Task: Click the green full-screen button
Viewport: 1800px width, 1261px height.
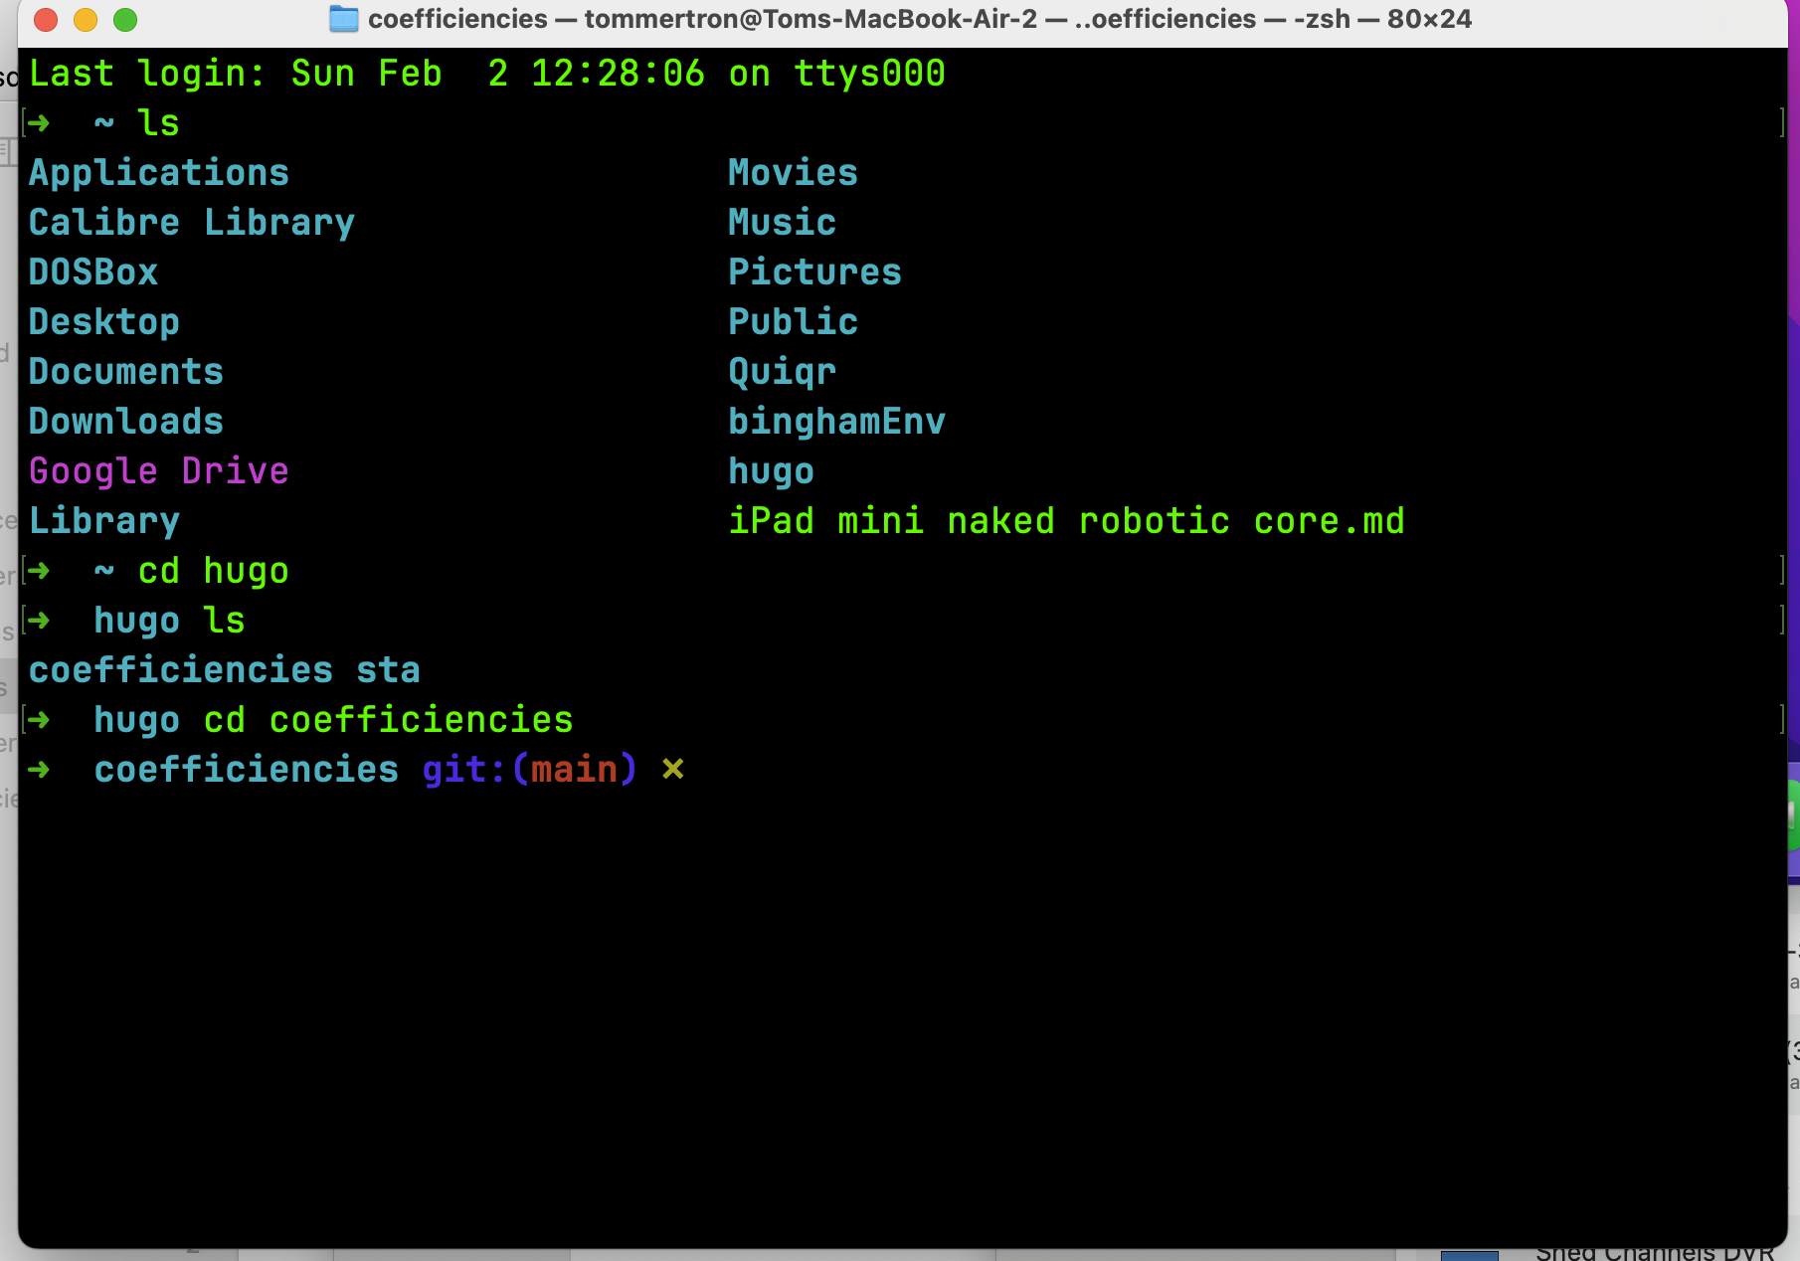Action: 125,19
